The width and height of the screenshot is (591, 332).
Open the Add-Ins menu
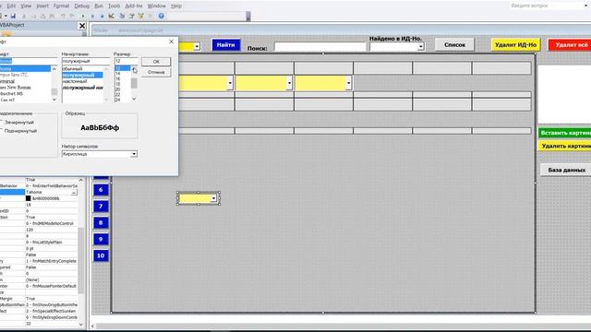point(134,6)
